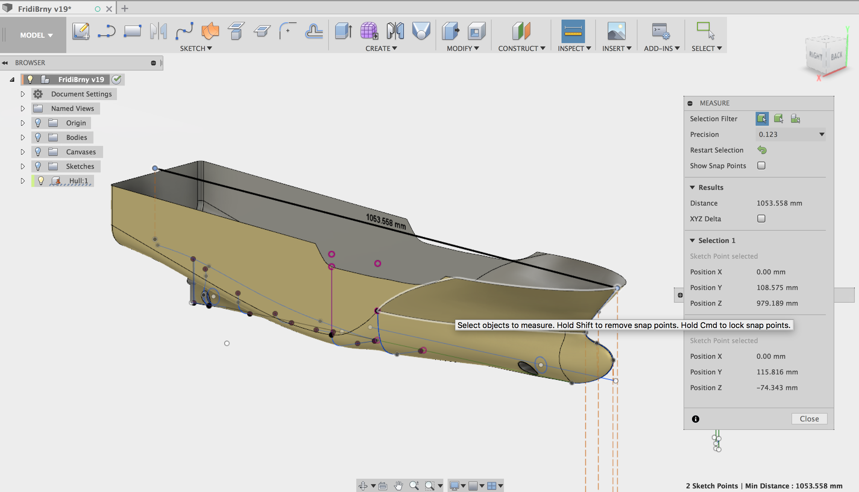Enable Show Snap Points checkbox

(761, 166)
